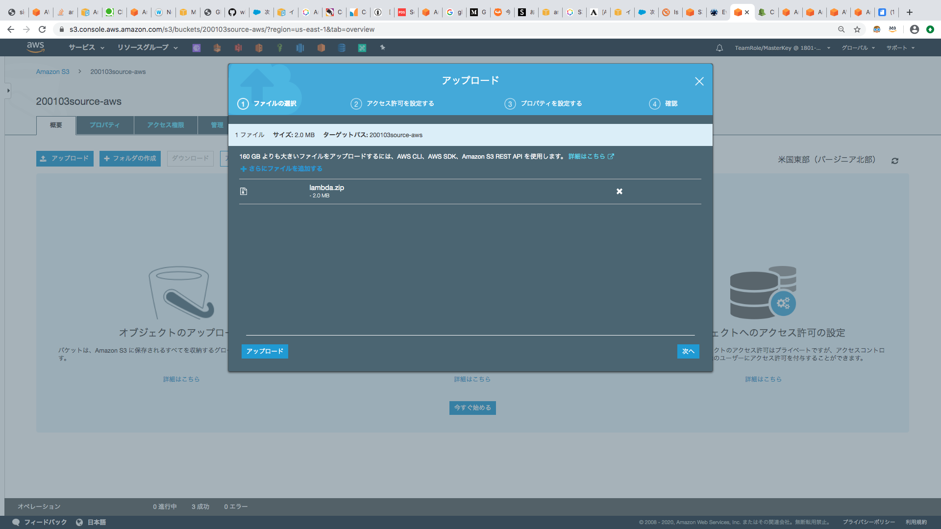Click the lambda.zip file name

click(x=326, y=188)
